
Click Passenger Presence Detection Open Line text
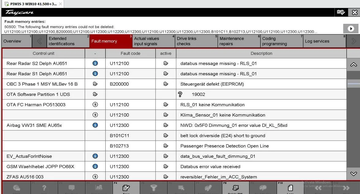click(x=225, y=146)
